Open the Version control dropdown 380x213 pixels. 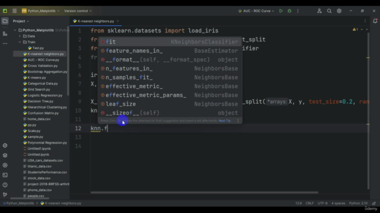(78, 11)
